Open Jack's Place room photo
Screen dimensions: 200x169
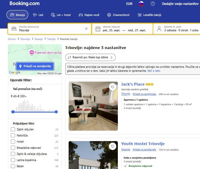[93, 106]
